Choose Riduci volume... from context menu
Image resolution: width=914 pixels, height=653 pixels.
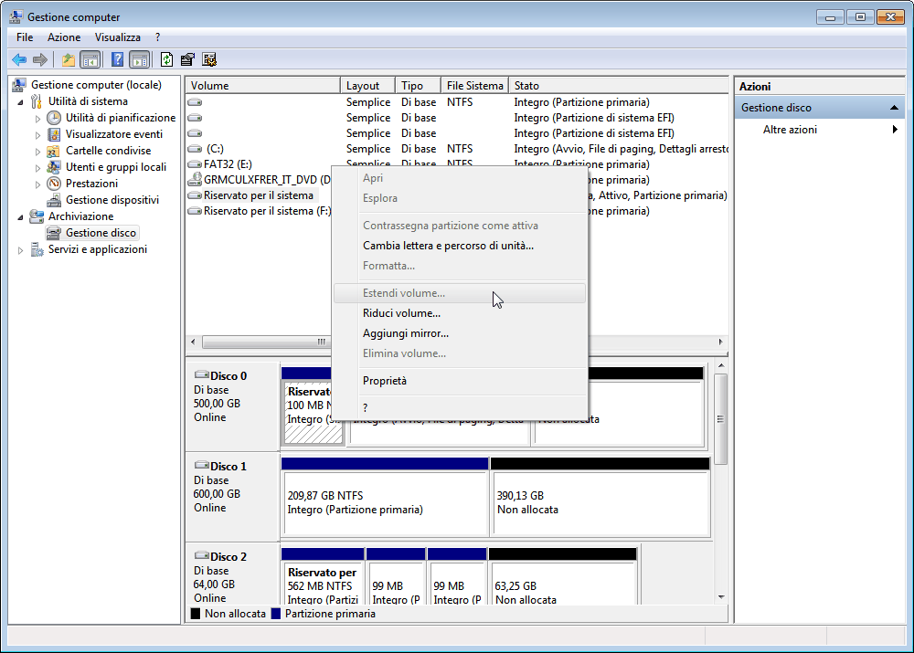401,313
